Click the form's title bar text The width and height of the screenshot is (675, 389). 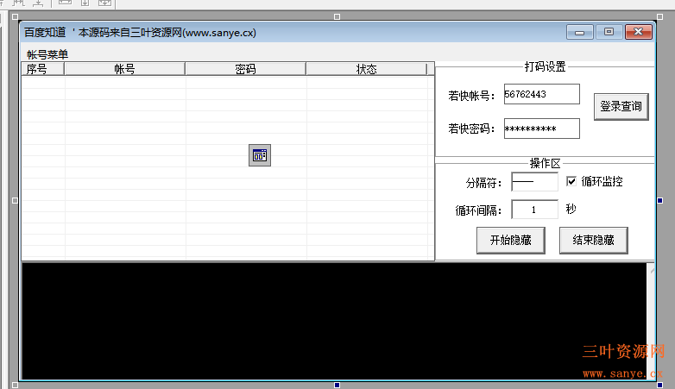coord(140,33)
